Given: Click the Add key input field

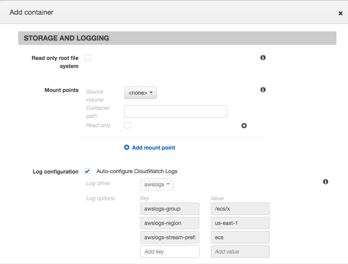Looking at the screenshot, I should pyautogui.click(x=170, y=252).
